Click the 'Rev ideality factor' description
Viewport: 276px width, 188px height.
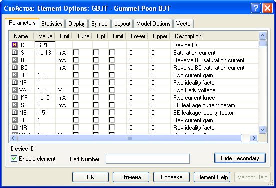point(195,128)
